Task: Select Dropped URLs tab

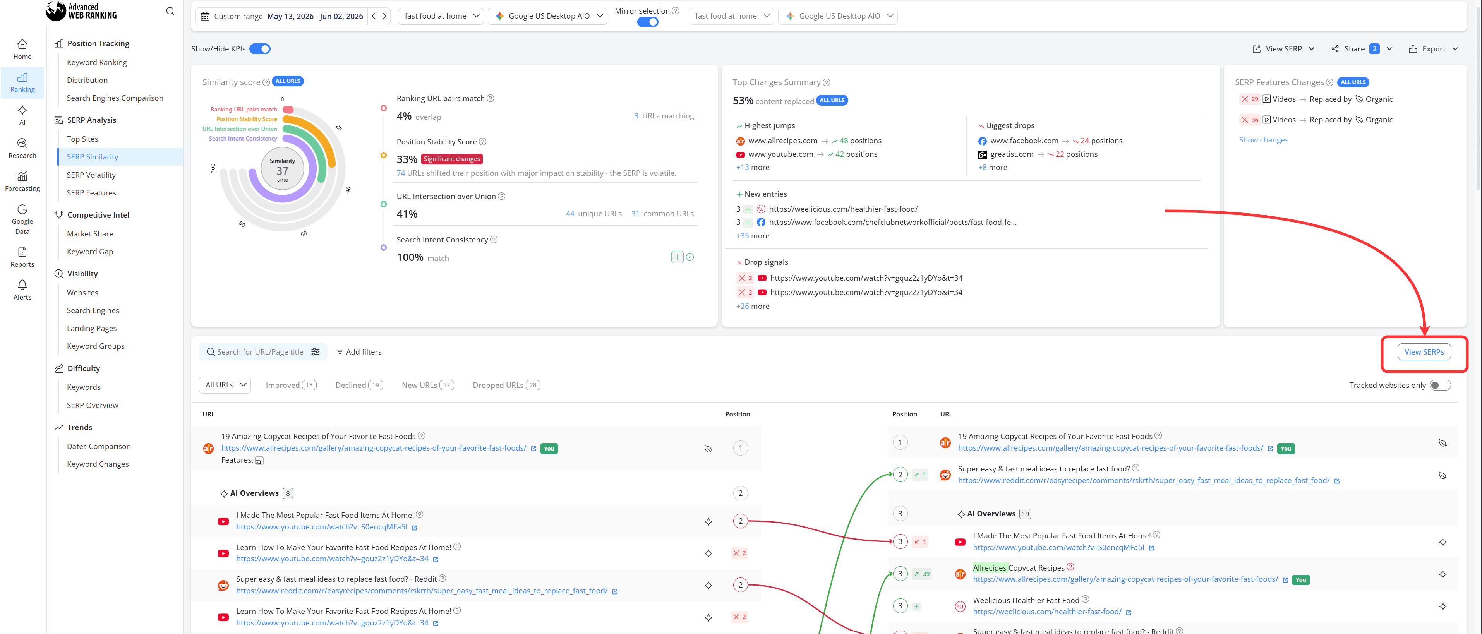Action: point(506,386)
